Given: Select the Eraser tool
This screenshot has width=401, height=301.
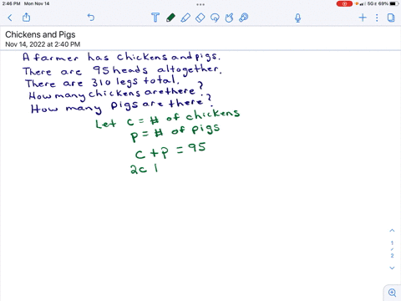Looking at the screenshot, I should point(200,18).
